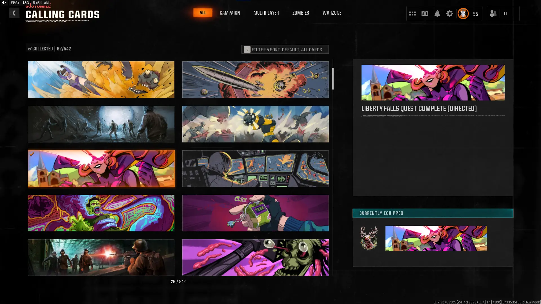This screenshot has height=304, width=541.
Task: Click the back arrow button
Action: [x=14, y=13]
